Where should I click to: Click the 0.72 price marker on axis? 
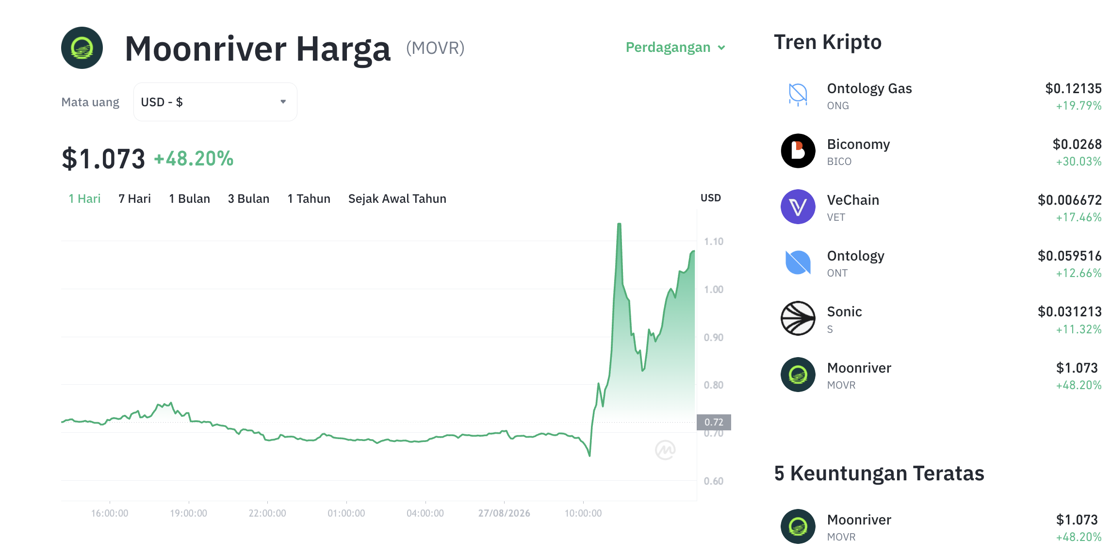tap(714, 422)
